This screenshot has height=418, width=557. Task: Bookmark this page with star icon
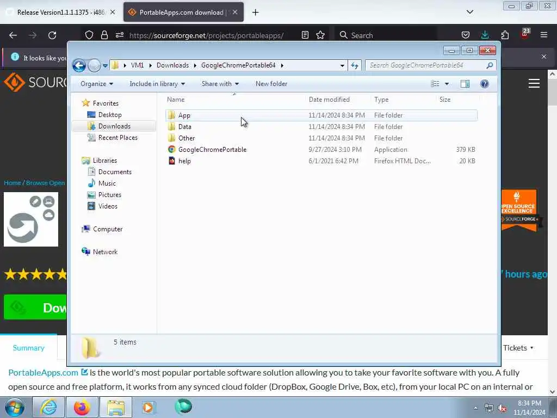tap(320, 35)
